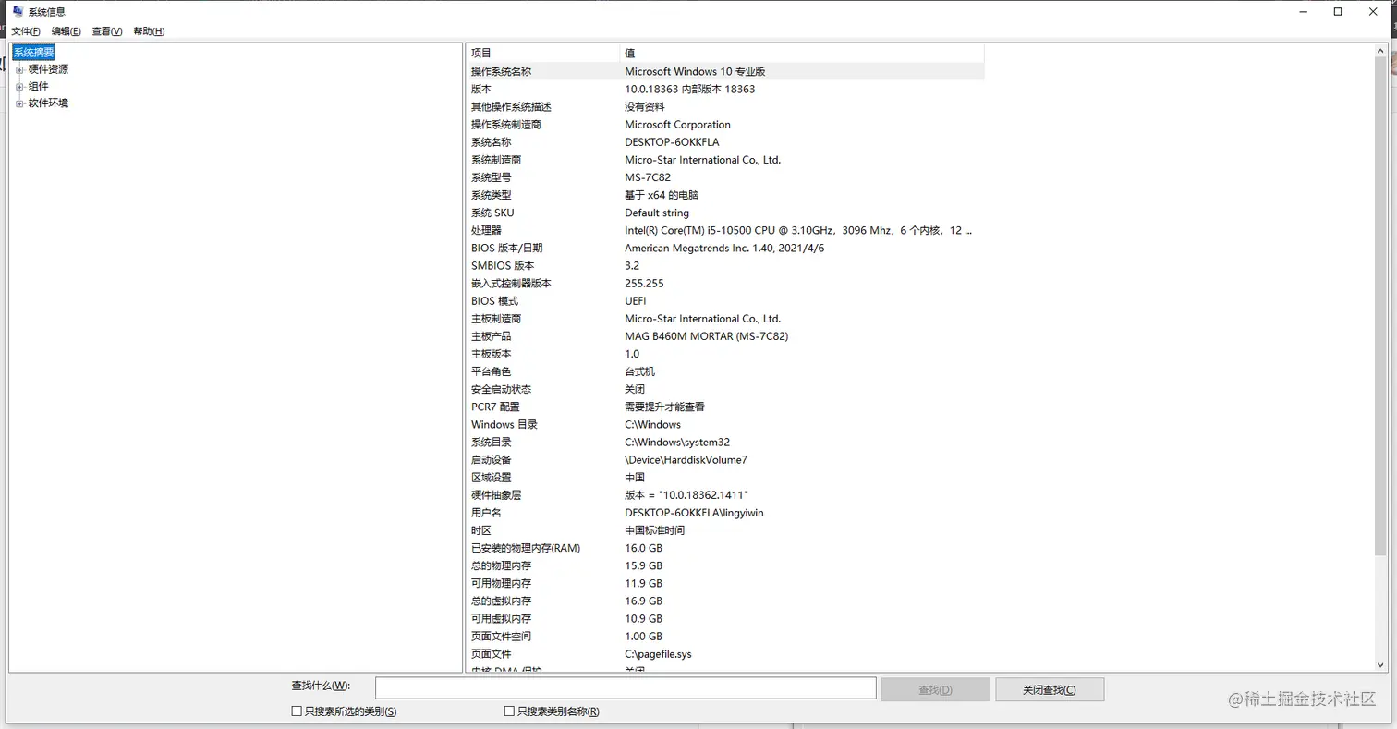Select the 页面文件空间 row
Image resolution: width=1397 pixels, height=729 pixels.
click(725, 636)
